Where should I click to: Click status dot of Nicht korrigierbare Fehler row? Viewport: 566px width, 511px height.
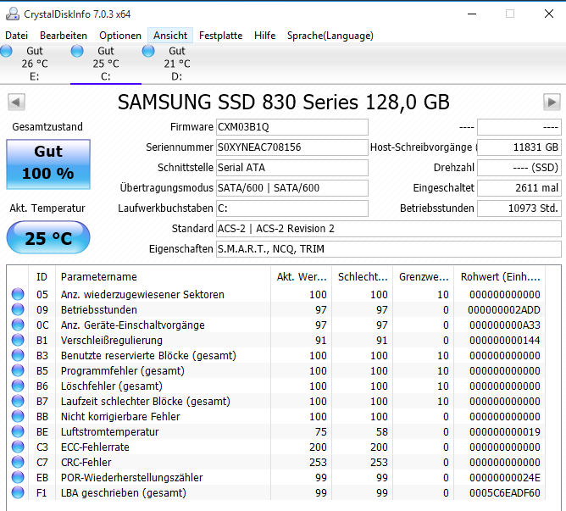[18, 416]
